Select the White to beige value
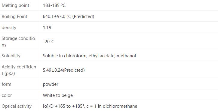The height and width of the screenshot is (111, 218). 58,95
